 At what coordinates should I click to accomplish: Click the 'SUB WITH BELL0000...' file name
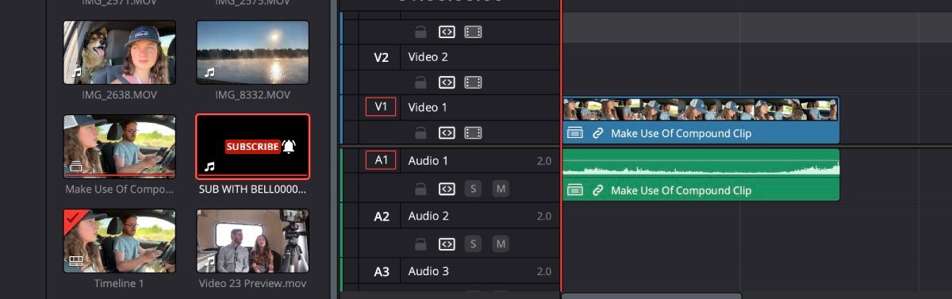point(252,190)
